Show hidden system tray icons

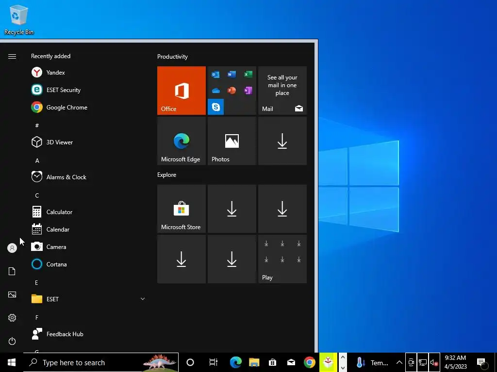tap(399, 362)
